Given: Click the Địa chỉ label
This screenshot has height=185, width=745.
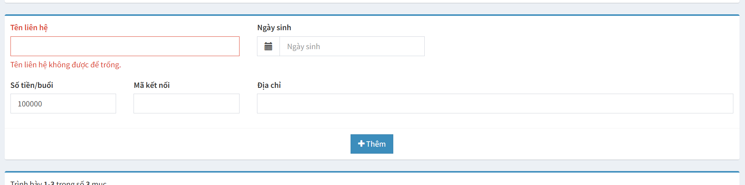Looking at the screenshot, I should (x=269, y=85).
